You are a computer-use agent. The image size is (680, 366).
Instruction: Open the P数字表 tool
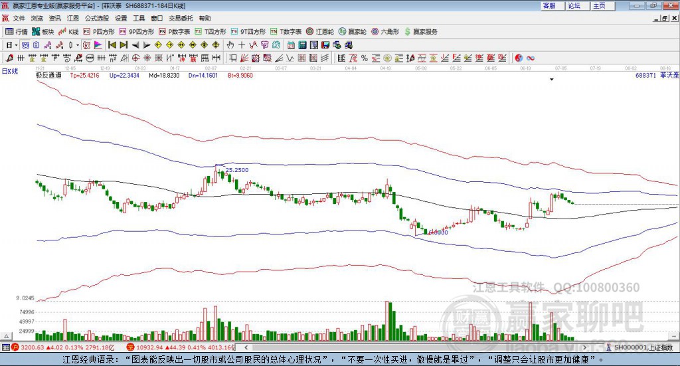tap(175, 32)
